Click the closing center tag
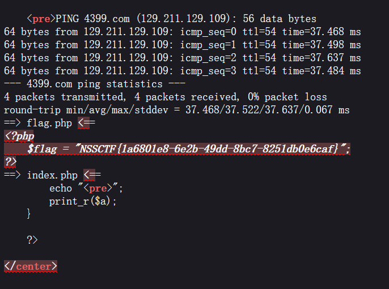Image resolution: width=389 pixels, height=289 pixels. (x=31, y=266)
